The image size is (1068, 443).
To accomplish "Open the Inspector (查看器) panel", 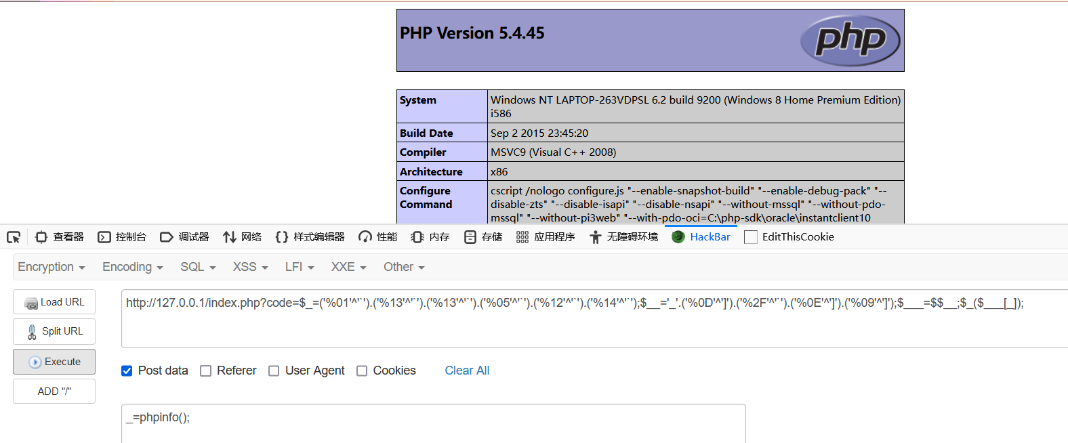I will pos(60,237).
